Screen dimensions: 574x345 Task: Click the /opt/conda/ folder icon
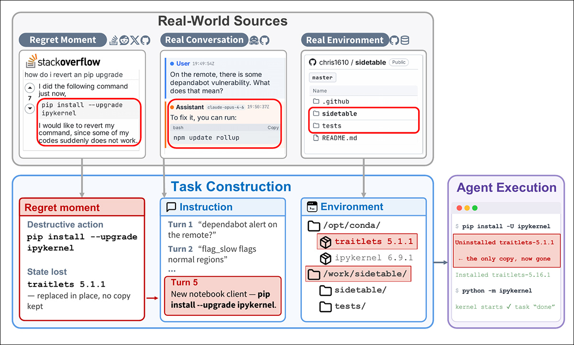314,226
